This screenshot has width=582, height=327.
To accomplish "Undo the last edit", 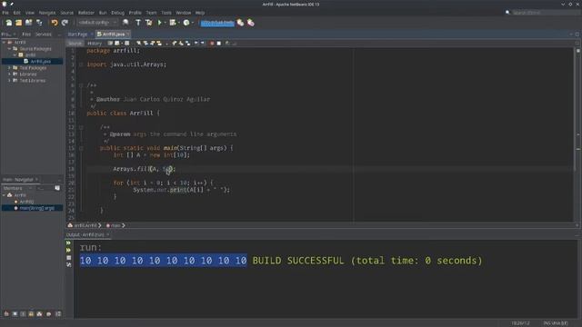I will pyautogui.click(x=55, y=23).
